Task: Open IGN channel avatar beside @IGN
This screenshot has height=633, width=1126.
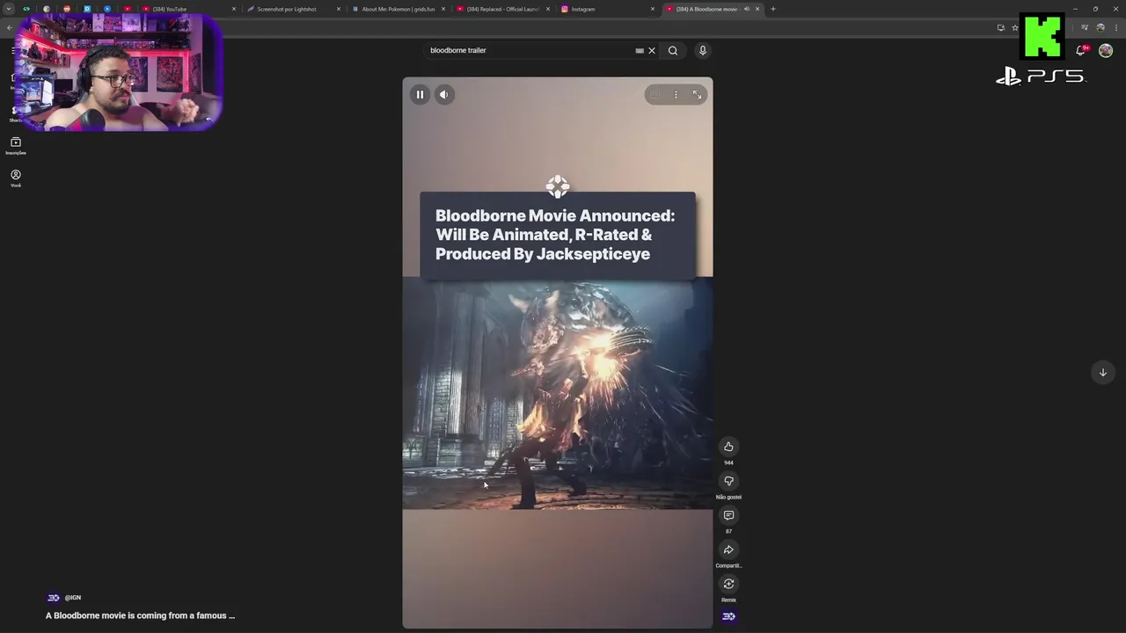Action: click(53, 598)
